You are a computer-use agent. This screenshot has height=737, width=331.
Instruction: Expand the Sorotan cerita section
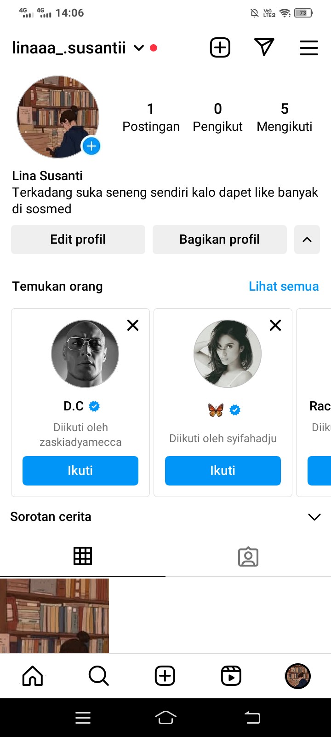point(314,517)
